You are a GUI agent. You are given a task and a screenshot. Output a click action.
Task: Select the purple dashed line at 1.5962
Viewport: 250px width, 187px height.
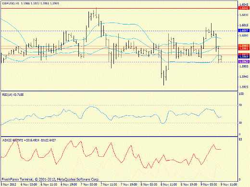click(119, 62)
